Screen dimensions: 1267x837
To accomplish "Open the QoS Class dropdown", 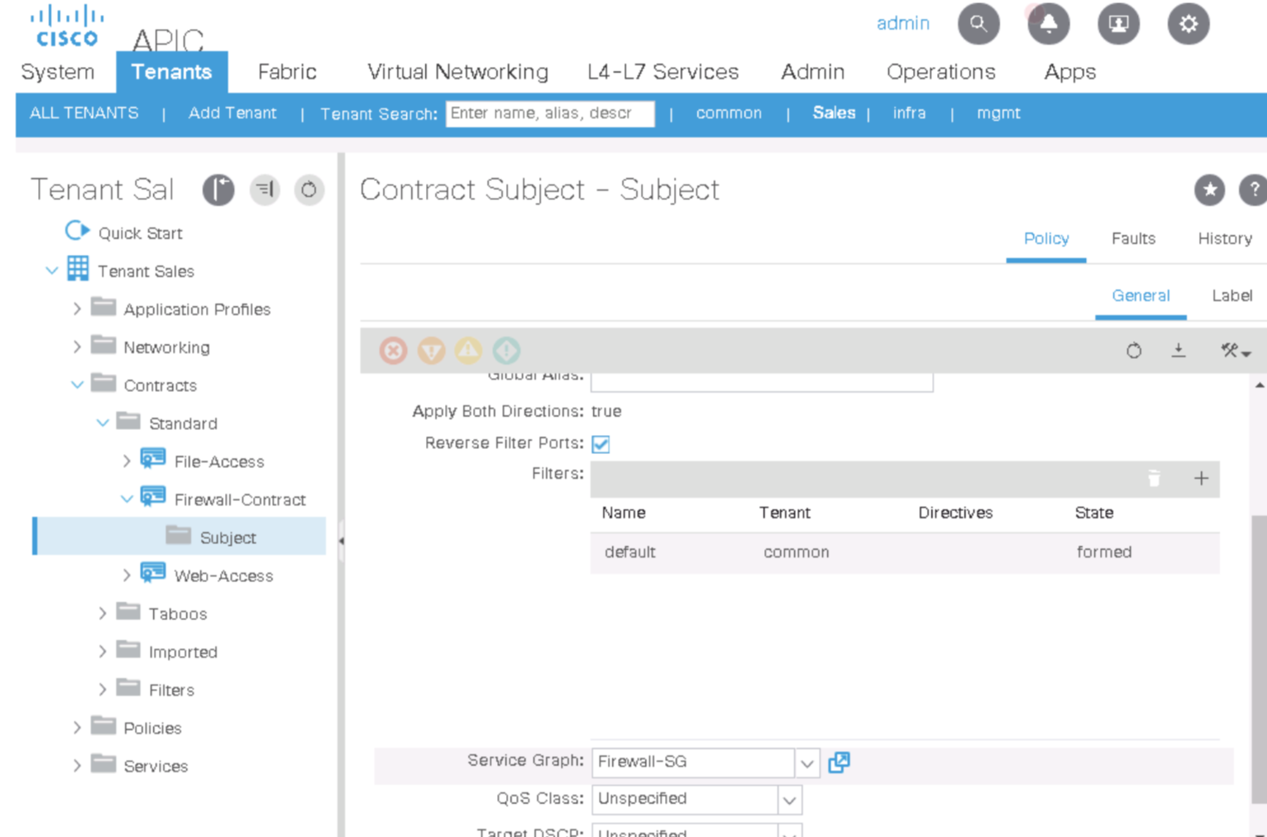I will (x=789, y=800).
